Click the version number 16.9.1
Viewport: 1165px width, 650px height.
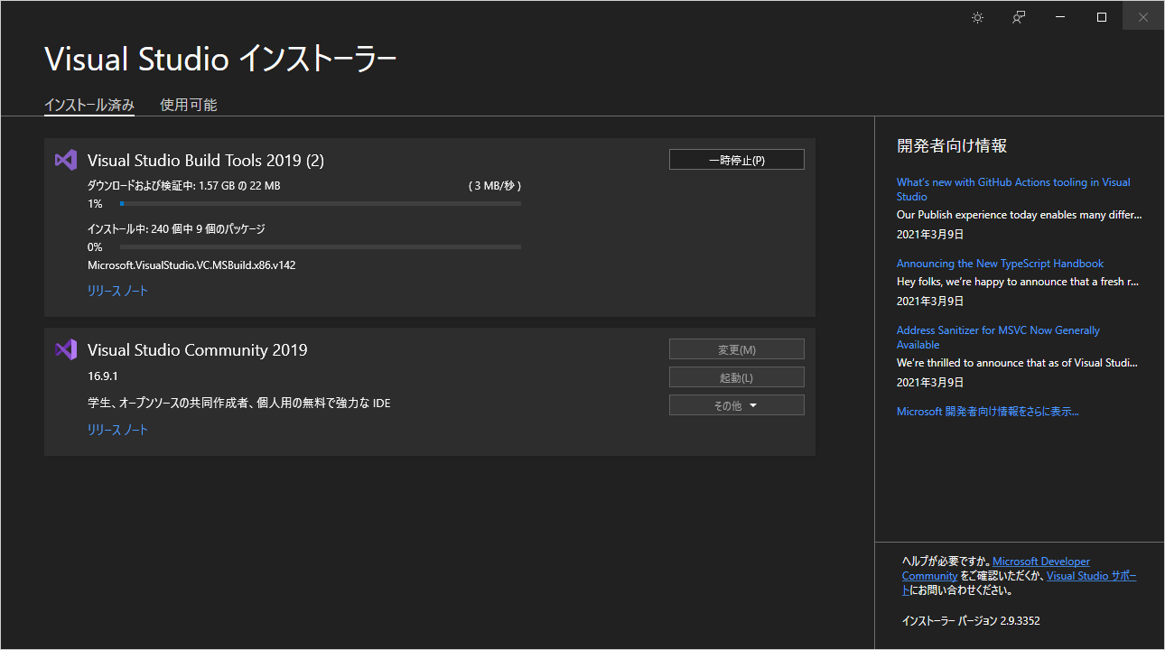(105, 376)
